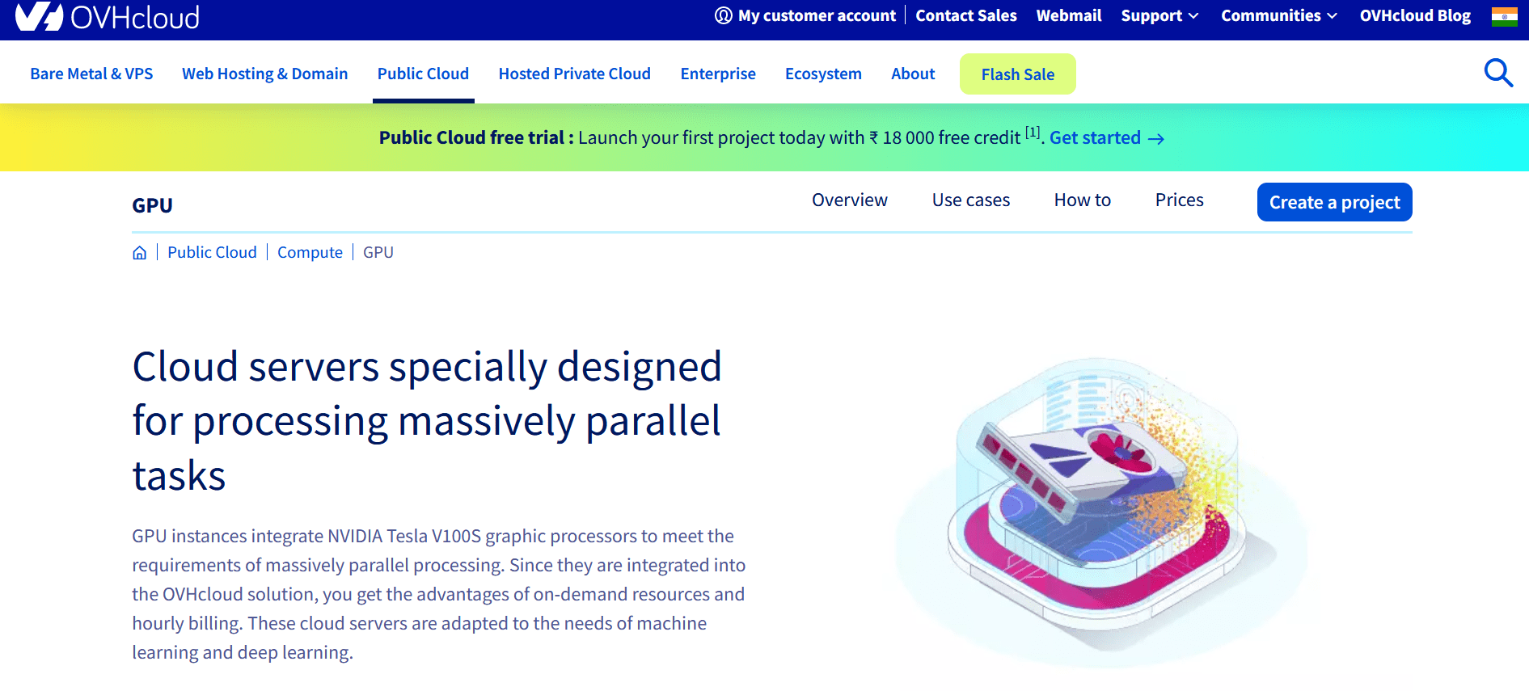1529x691 pixels.
Task: Click the India flag country selector
Action: [x=1504, y=16]
